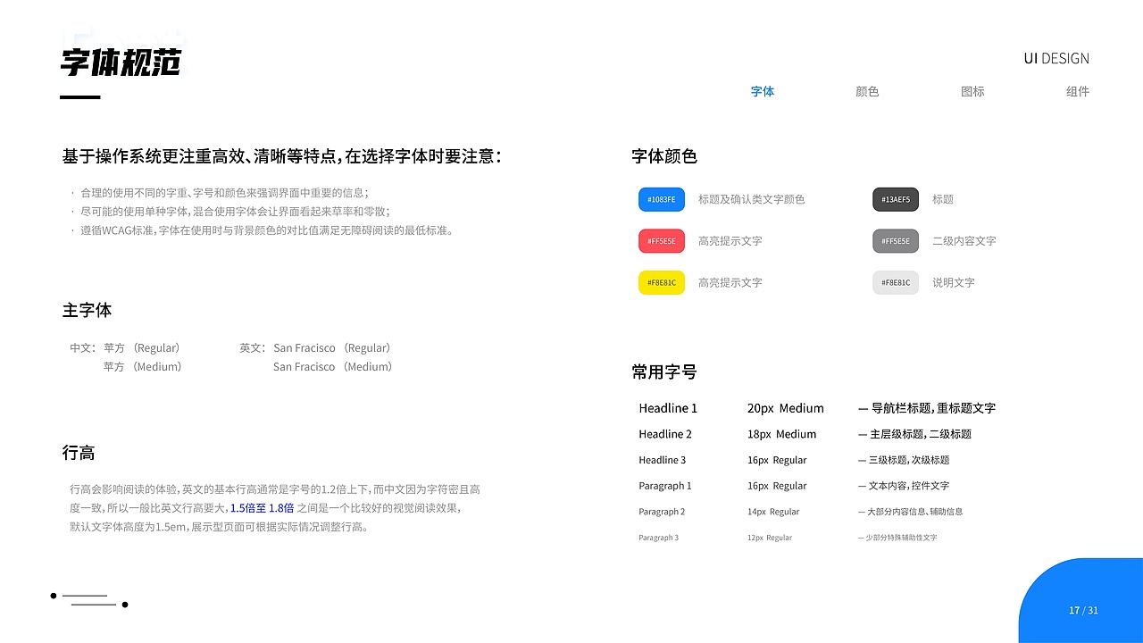Select the gray 二级内容文字 color swatch
This screenshot has width=1143, height=643.
pyautogui.click(x=896, y=240)
